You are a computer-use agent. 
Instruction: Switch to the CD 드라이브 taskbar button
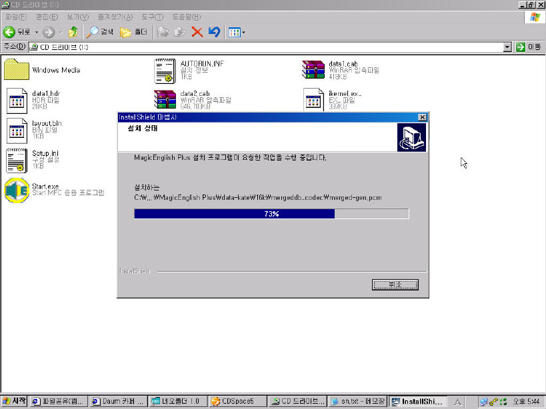[298, 402]
